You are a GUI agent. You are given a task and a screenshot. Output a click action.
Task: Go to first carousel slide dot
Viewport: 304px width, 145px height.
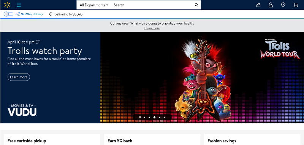tap(145, 117)
